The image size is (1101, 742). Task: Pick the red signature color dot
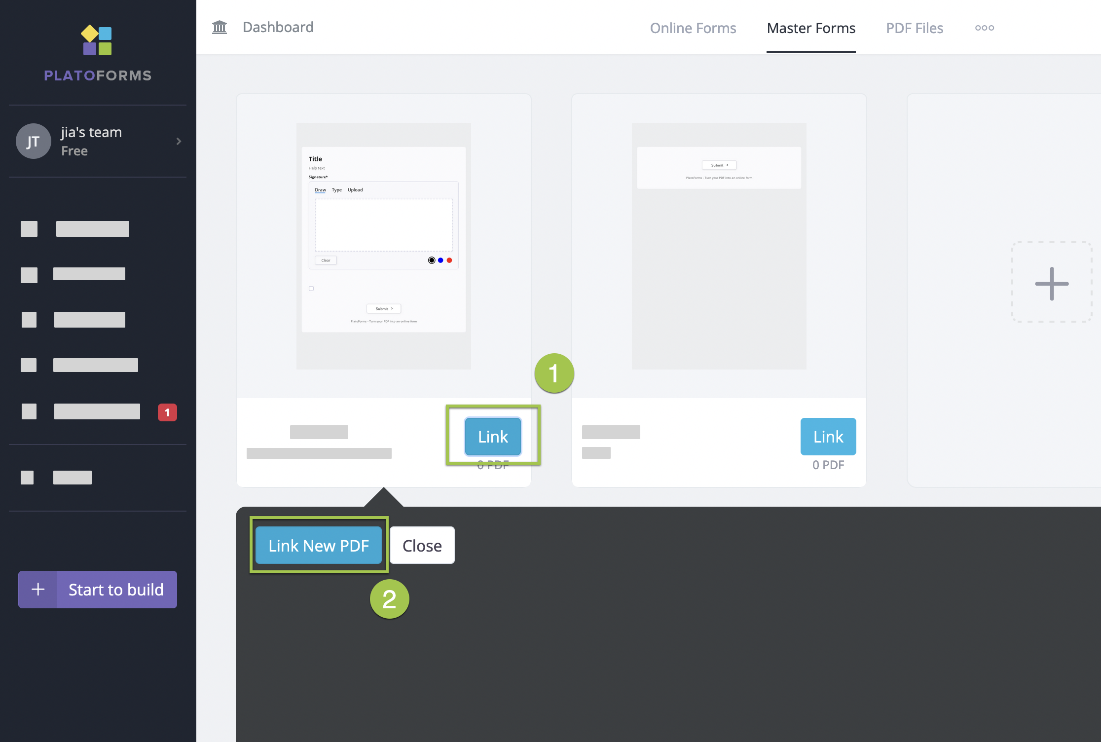[449, 260]
